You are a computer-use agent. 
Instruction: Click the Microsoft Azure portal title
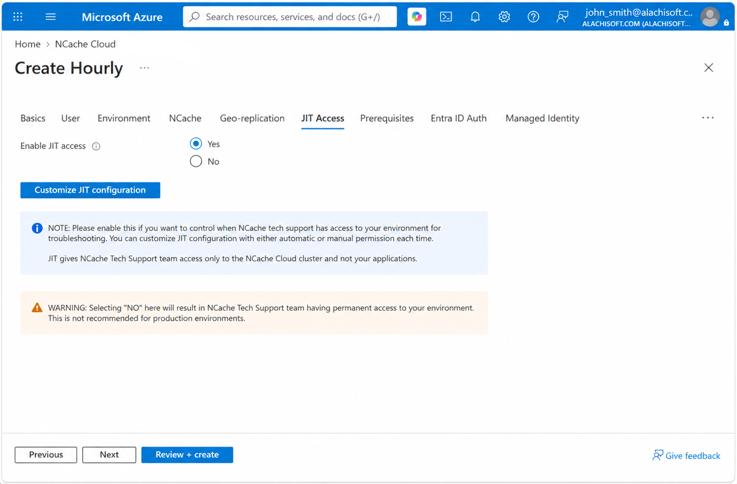click(122, 17)
